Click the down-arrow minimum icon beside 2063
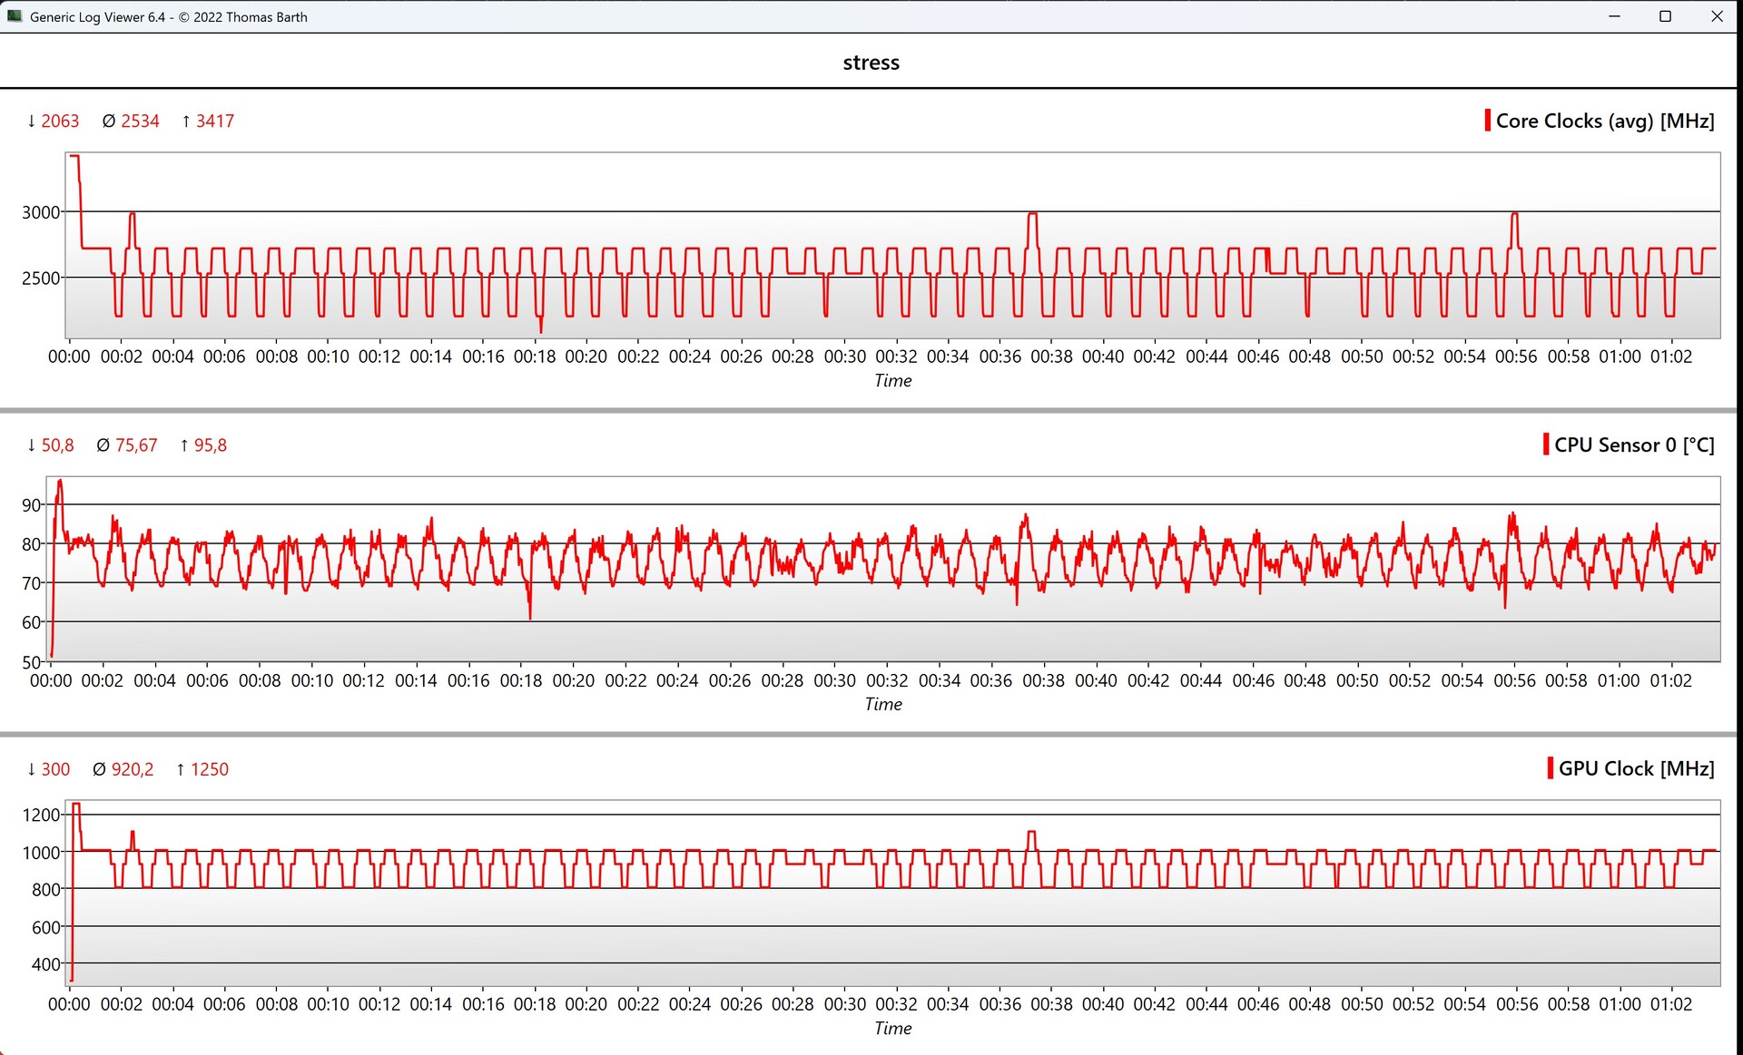The width and height of the screenshot is (1743, 1055). point(32,121)
